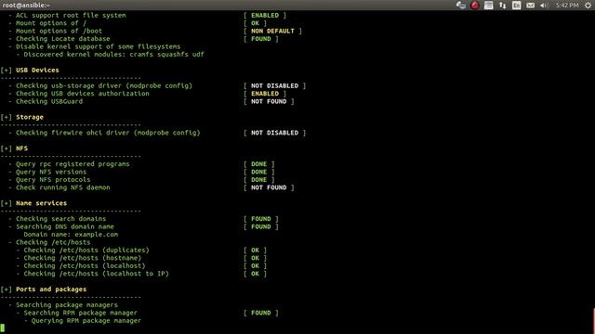
Task: Click 'Checking USB devices authorization' line
Action: point(83,94)
